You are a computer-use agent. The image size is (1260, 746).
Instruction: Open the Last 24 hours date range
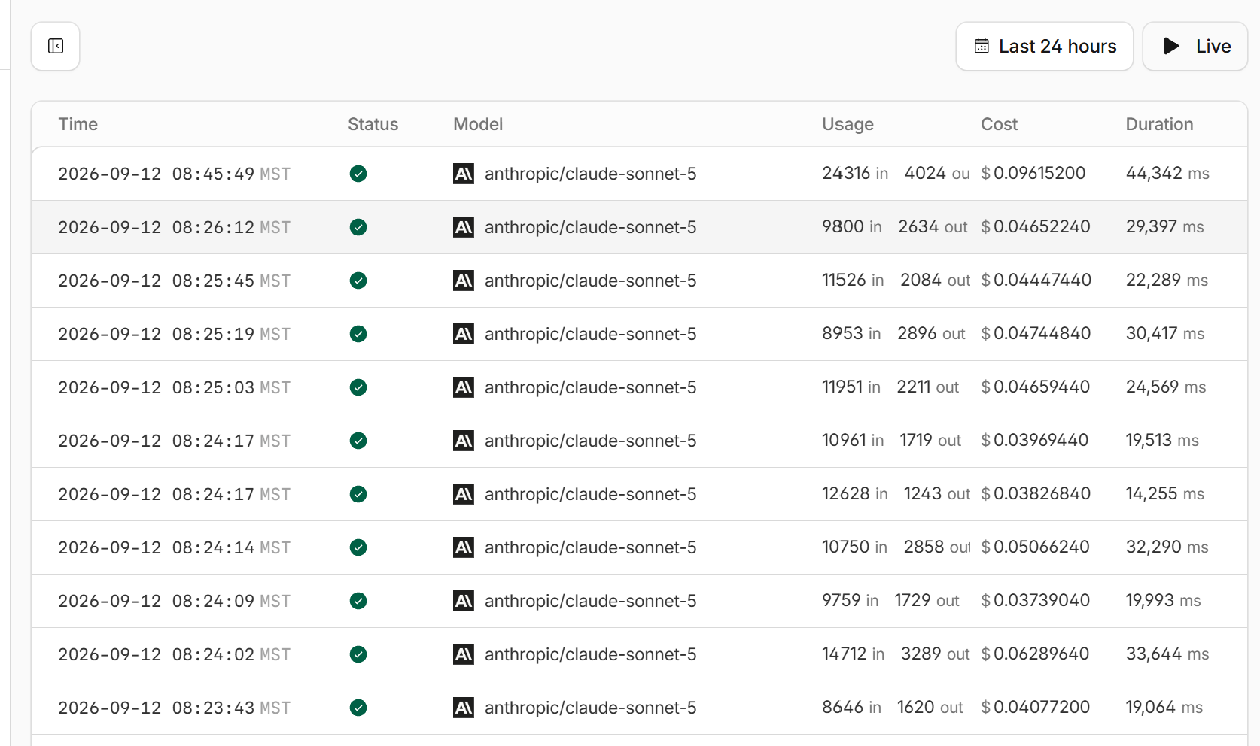coord(1045,47)
